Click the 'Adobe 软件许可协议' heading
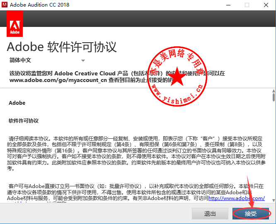 pos(62,47)
